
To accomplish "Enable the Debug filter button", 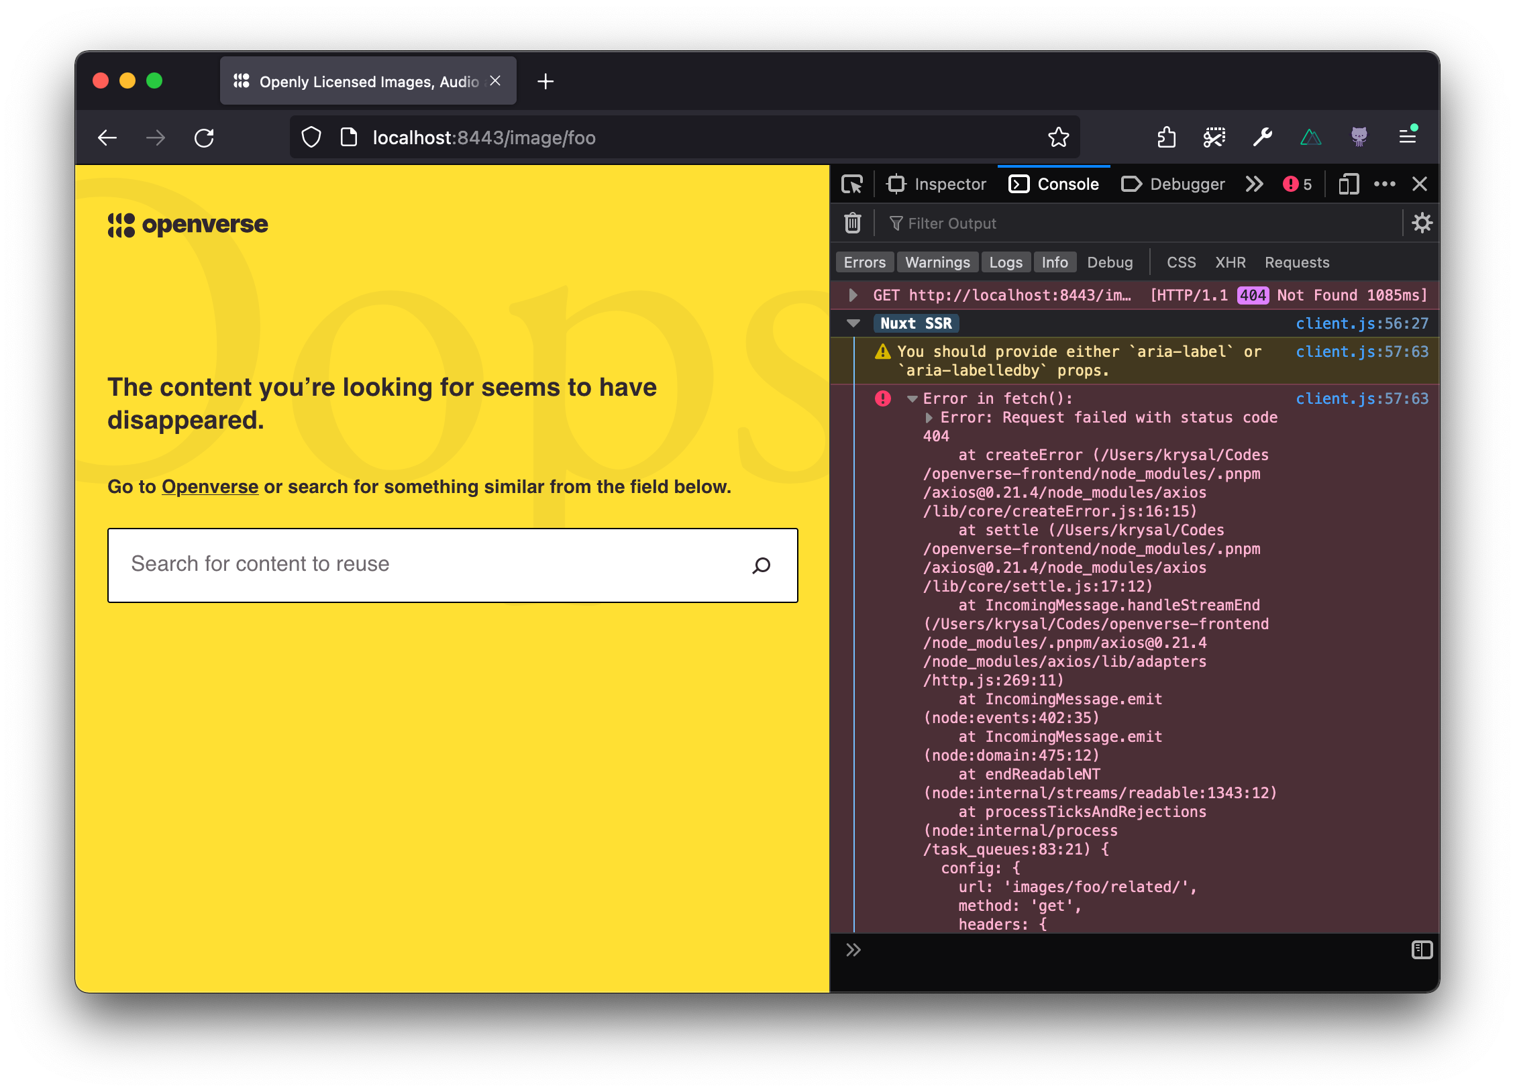I will pyautogui.click(x=1110, y=262).
